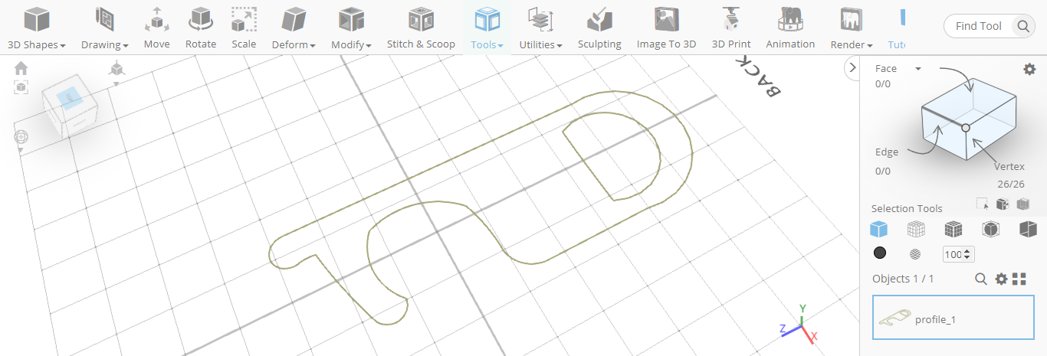Viewport: 1047px width, 356px height.
Task: Select the Move tool
Action: pos(157,28)
